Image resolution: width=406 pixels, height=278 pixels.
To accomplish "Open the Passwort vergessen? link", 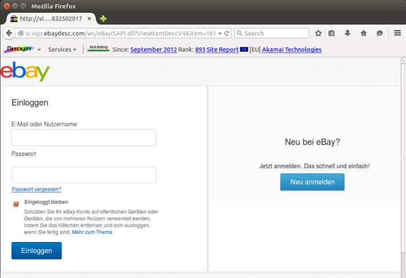I will click(x=37, y=189).
